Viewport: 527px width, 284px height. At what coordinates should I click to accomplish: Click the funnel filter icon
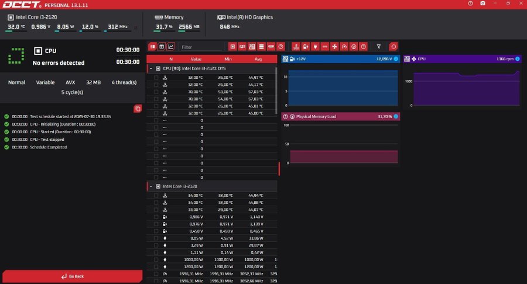point(379,47)
